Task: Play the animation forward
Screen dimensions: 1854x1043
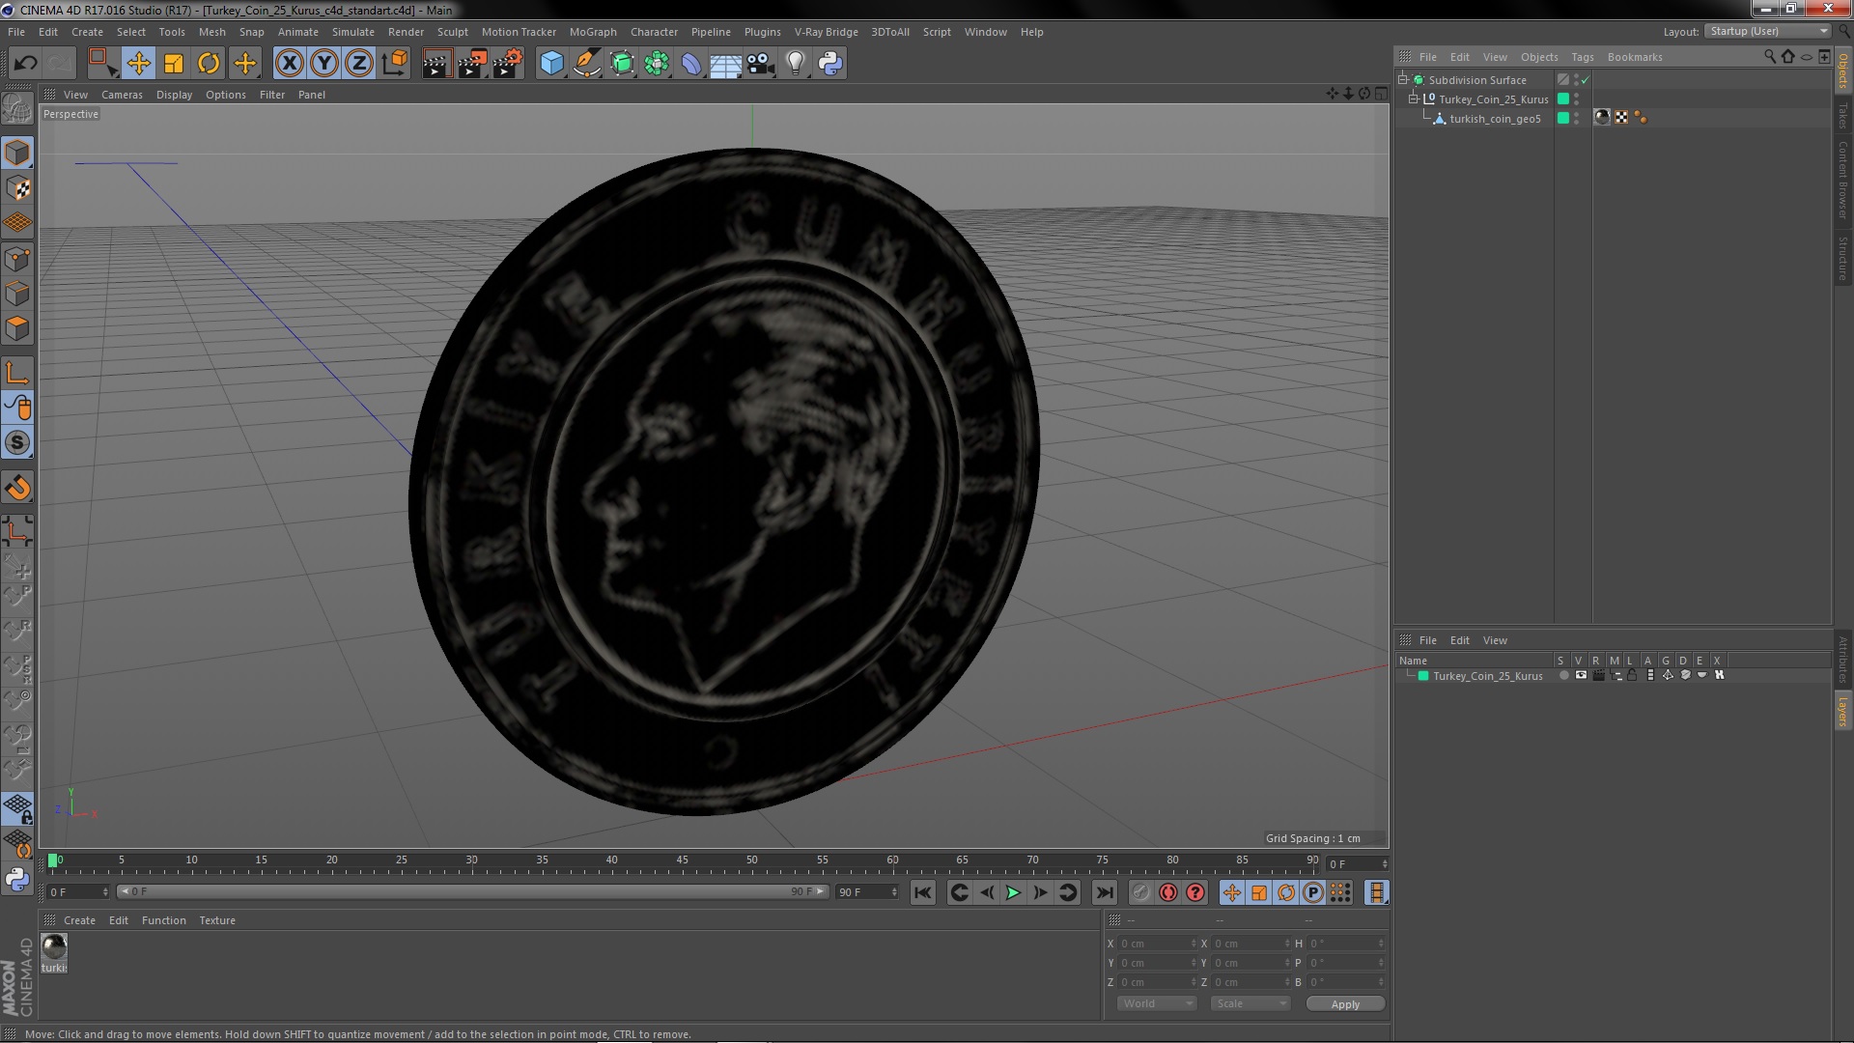Action: (x=1013, y=892)
